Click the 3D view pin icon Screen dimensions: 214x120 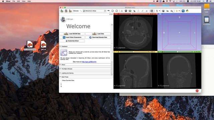click(x=158, y=14)
